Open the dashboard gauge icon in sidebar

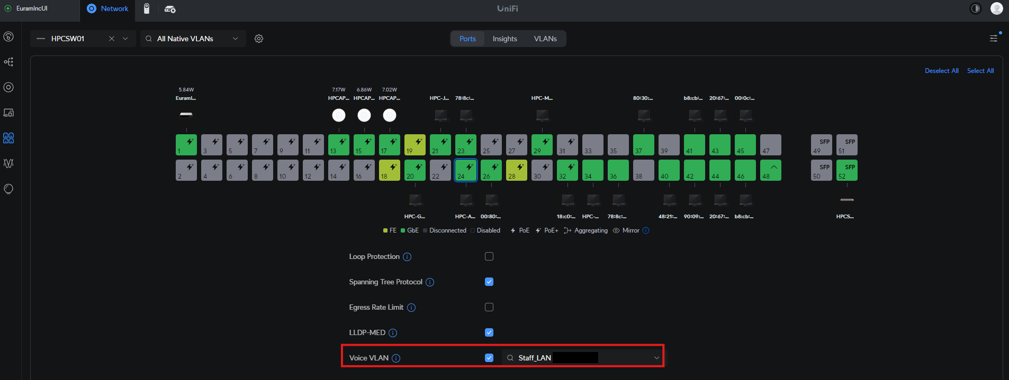pyautogui.click(x=8, y=36)
